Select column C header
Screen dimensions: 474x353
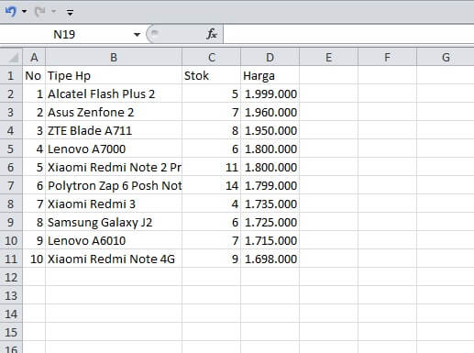coord(212,57)
